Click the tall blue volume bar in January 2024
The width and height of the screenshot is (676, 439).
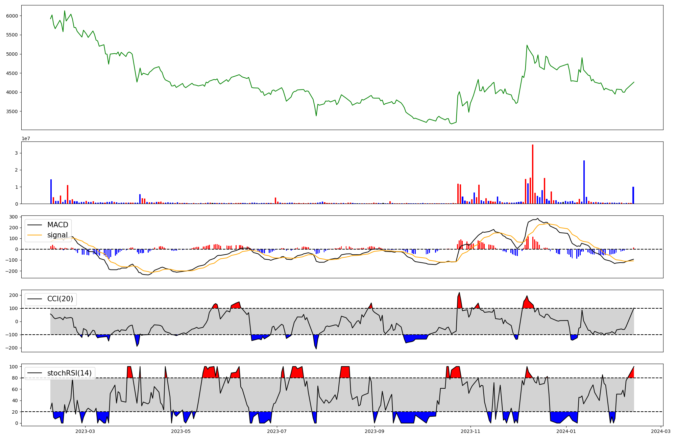pos(584,182)
